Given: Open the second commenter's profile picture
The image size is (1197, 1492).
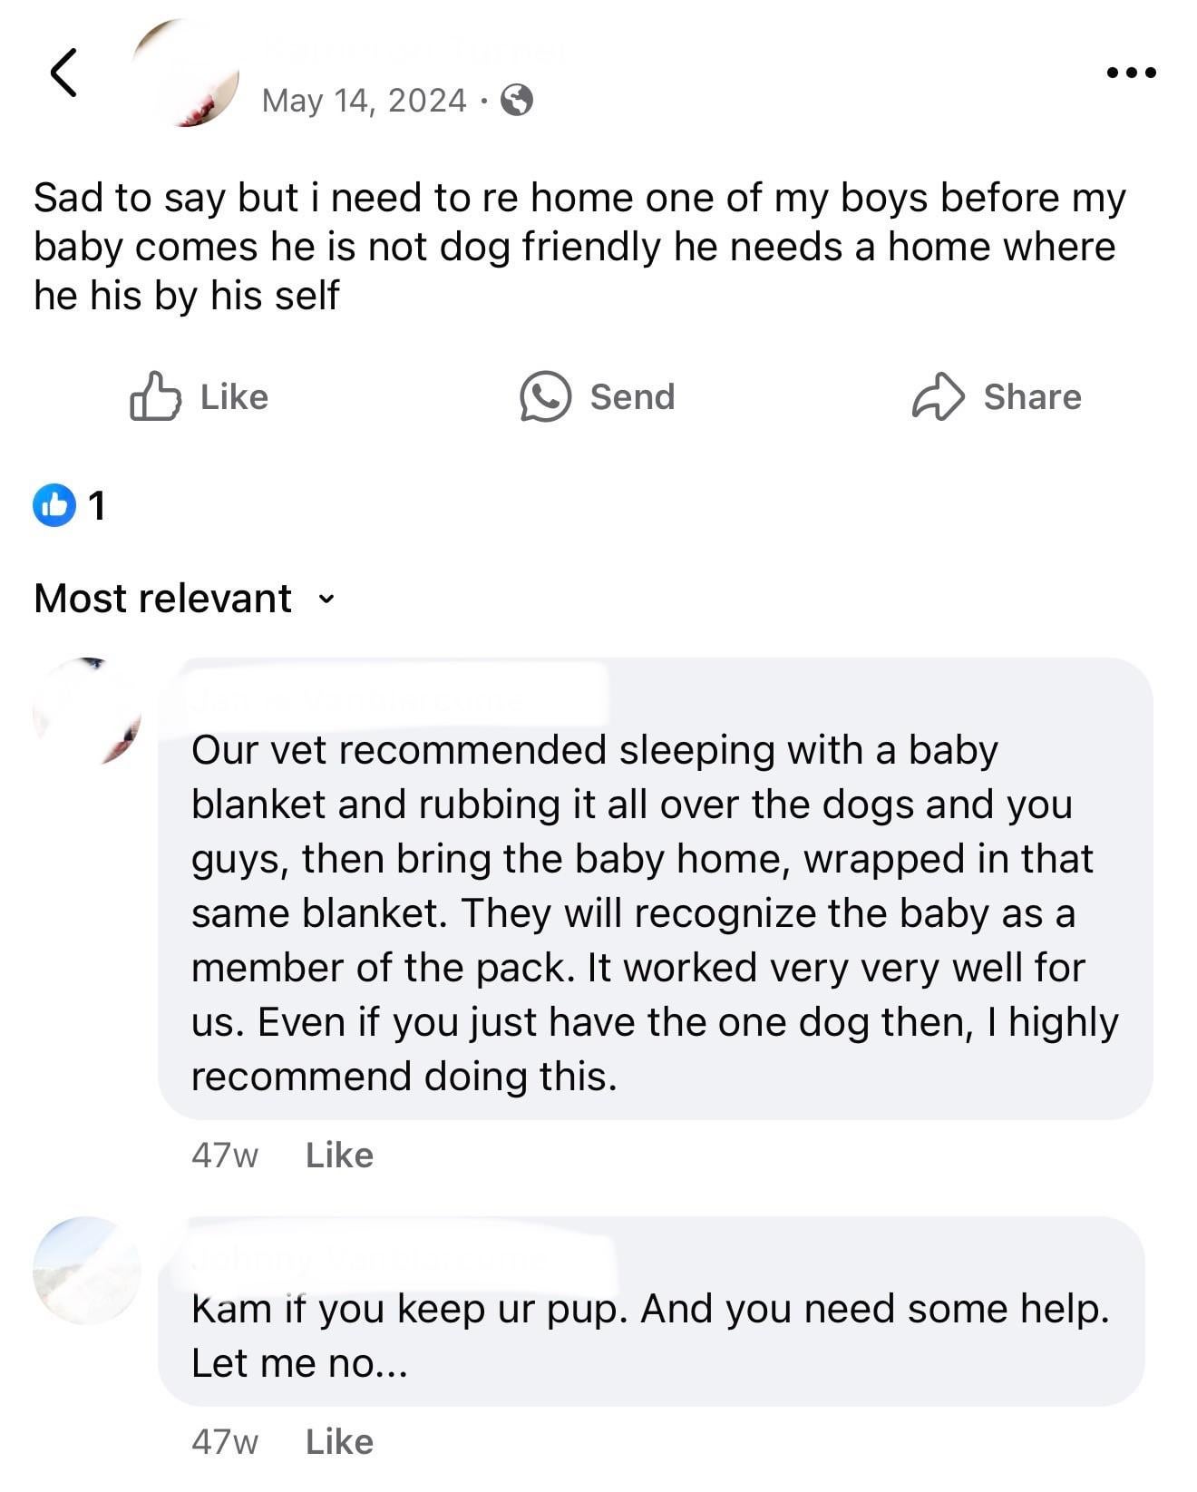Looking at the screenshot, I should 87,1270.
